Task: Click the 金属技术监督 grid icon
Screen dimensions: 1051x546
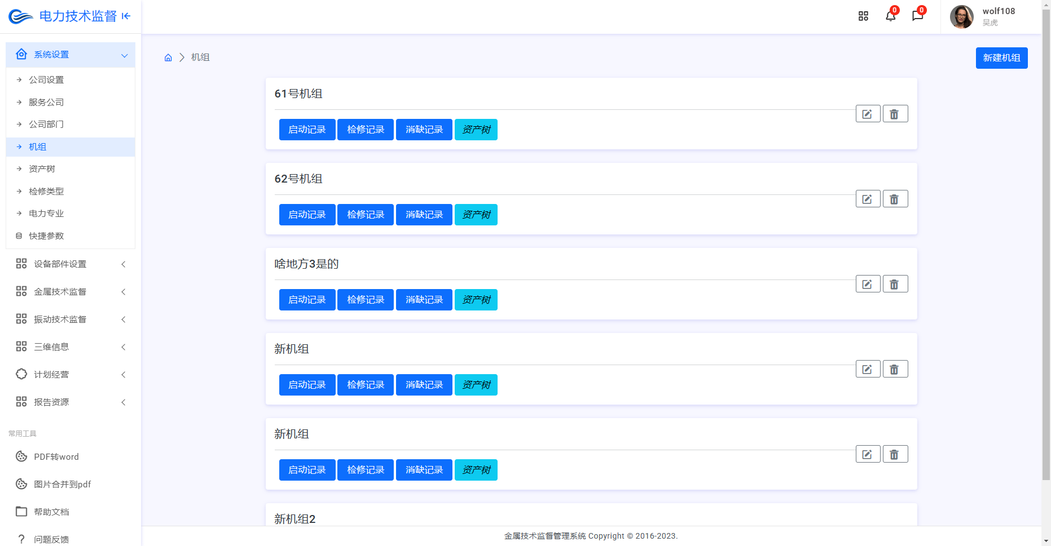Action: pyautogui.click(x=21, y=291)
